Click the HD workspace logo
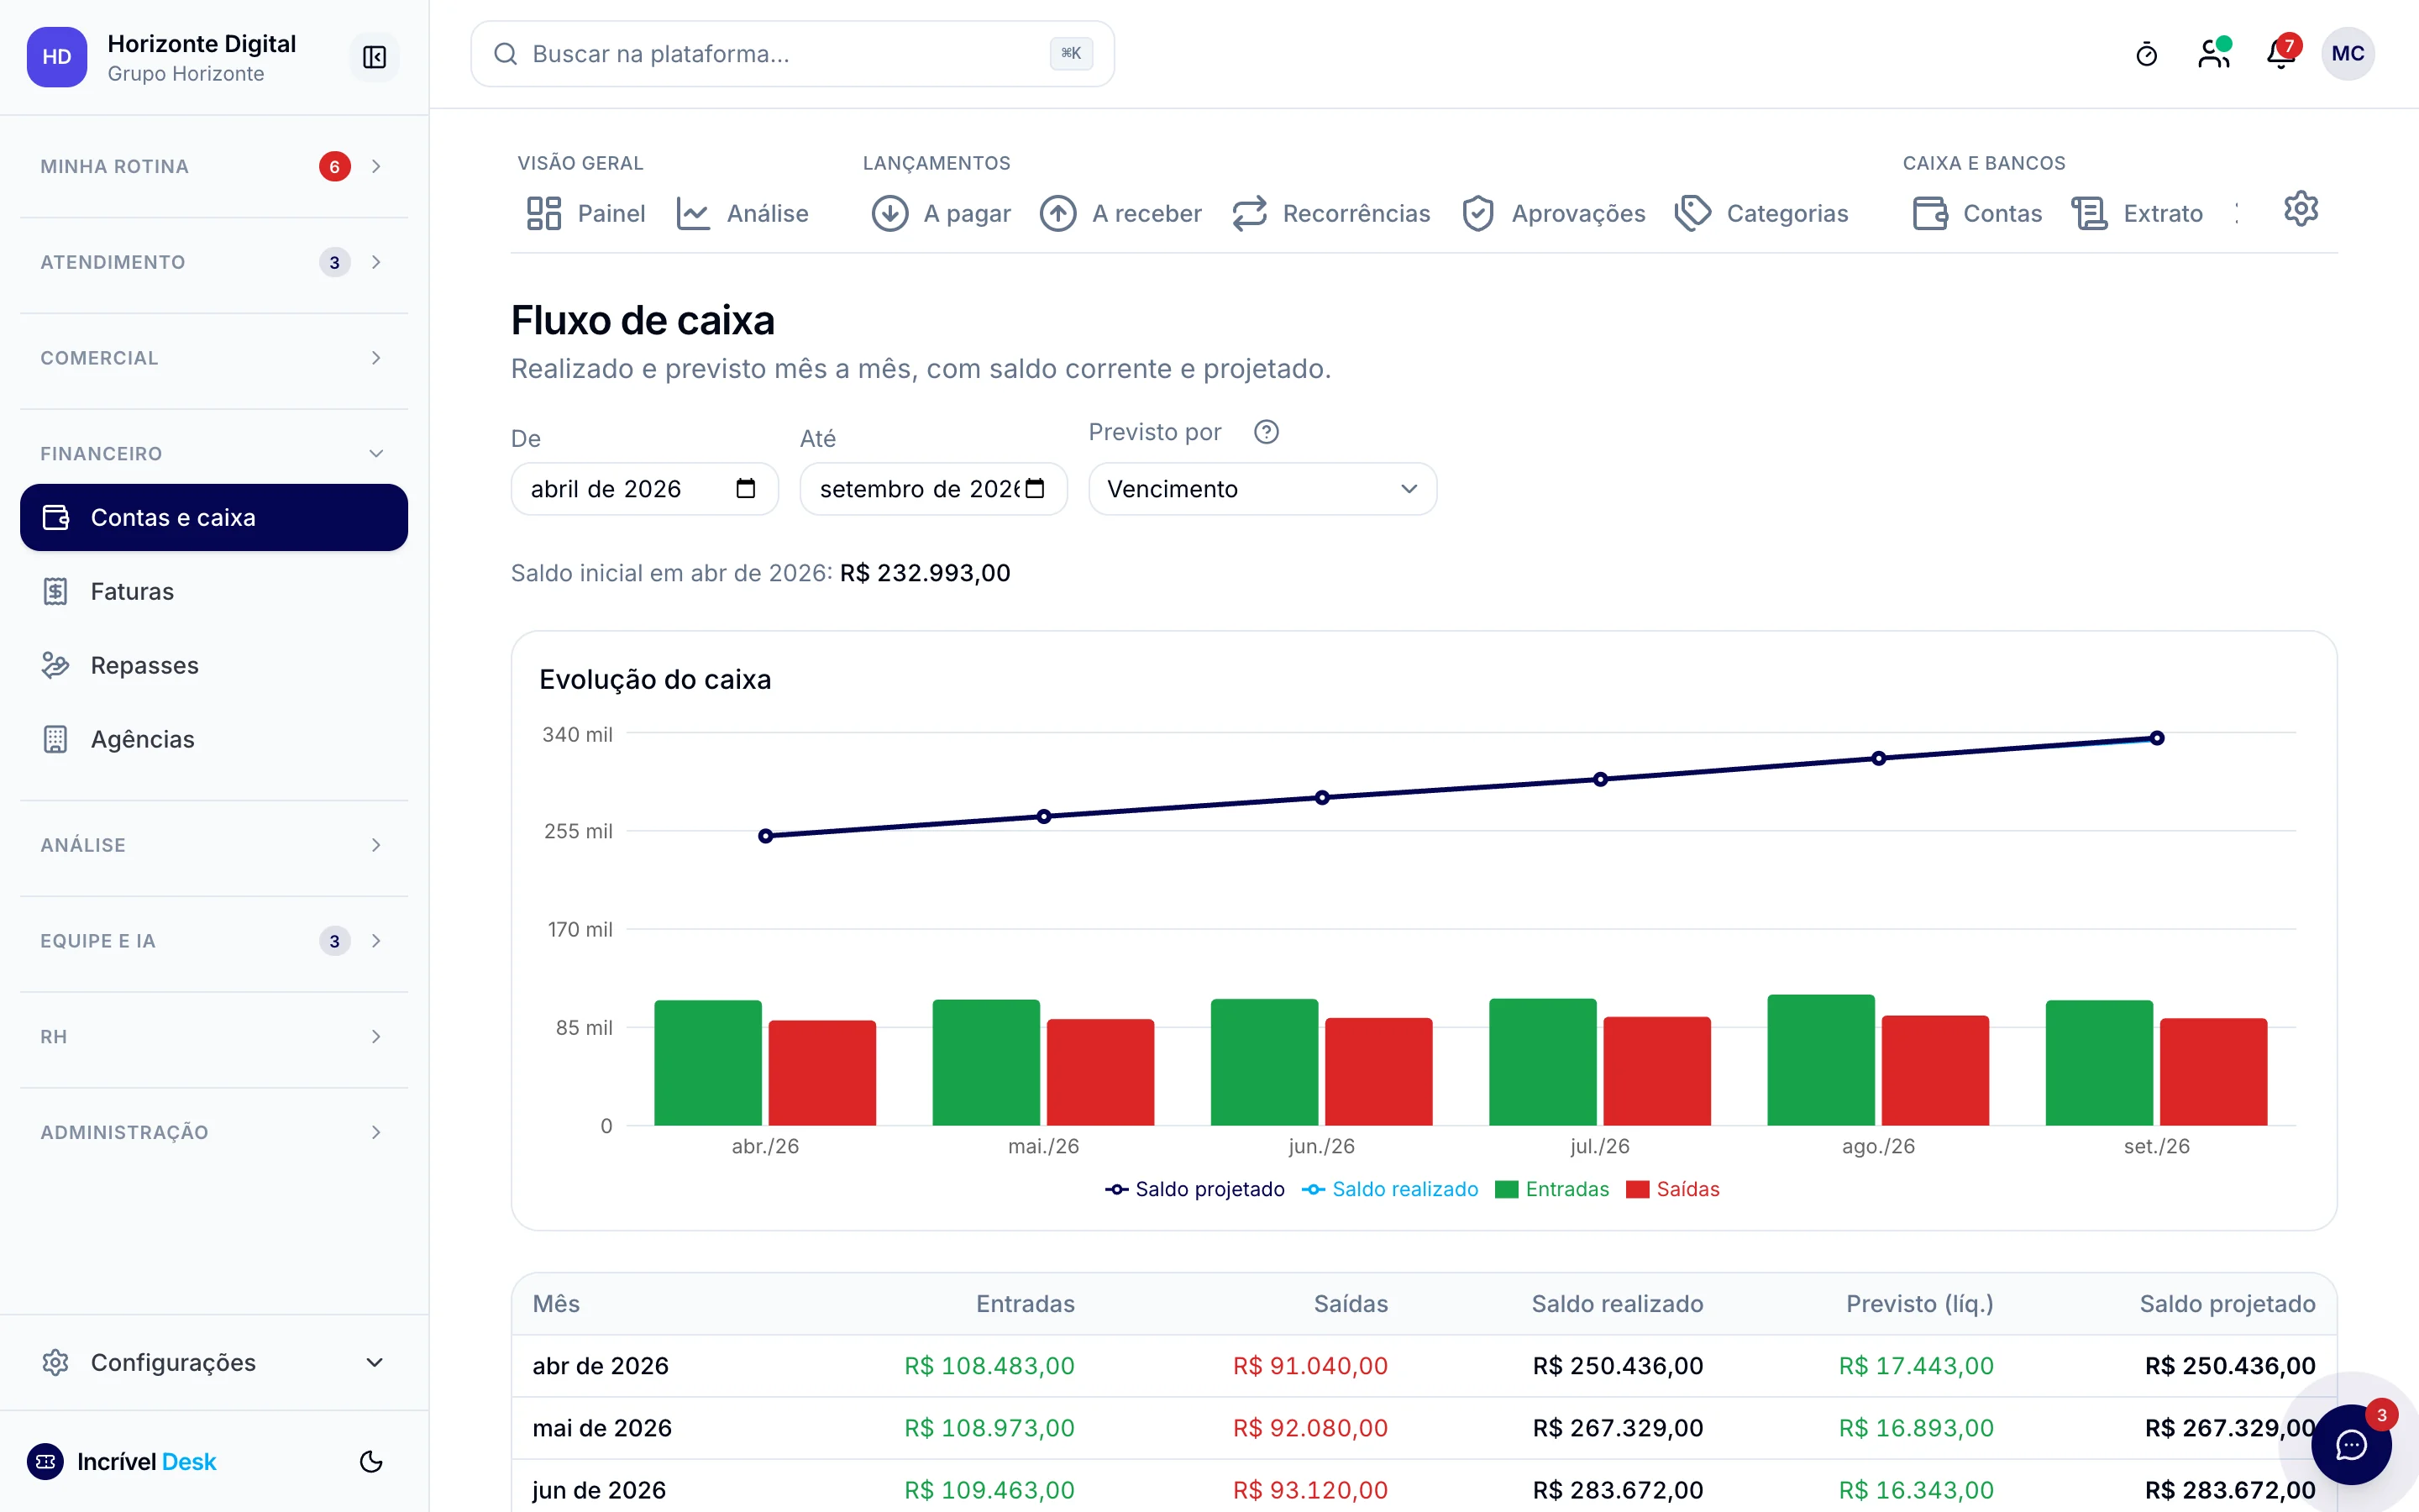2419x1512 pixels. click(x=57, y=57)
